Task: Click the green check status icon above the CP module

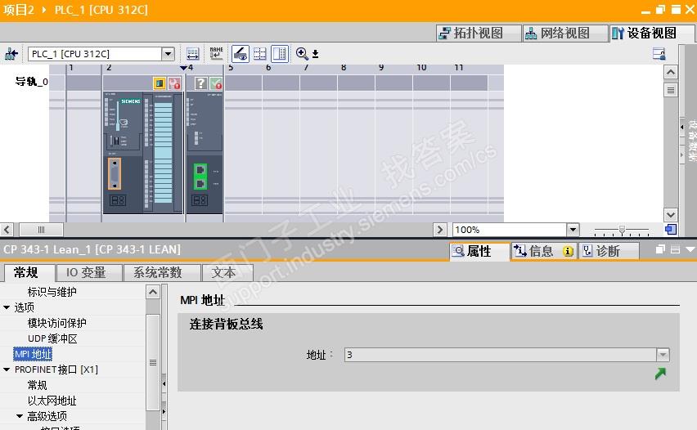Action: point(216,83)
